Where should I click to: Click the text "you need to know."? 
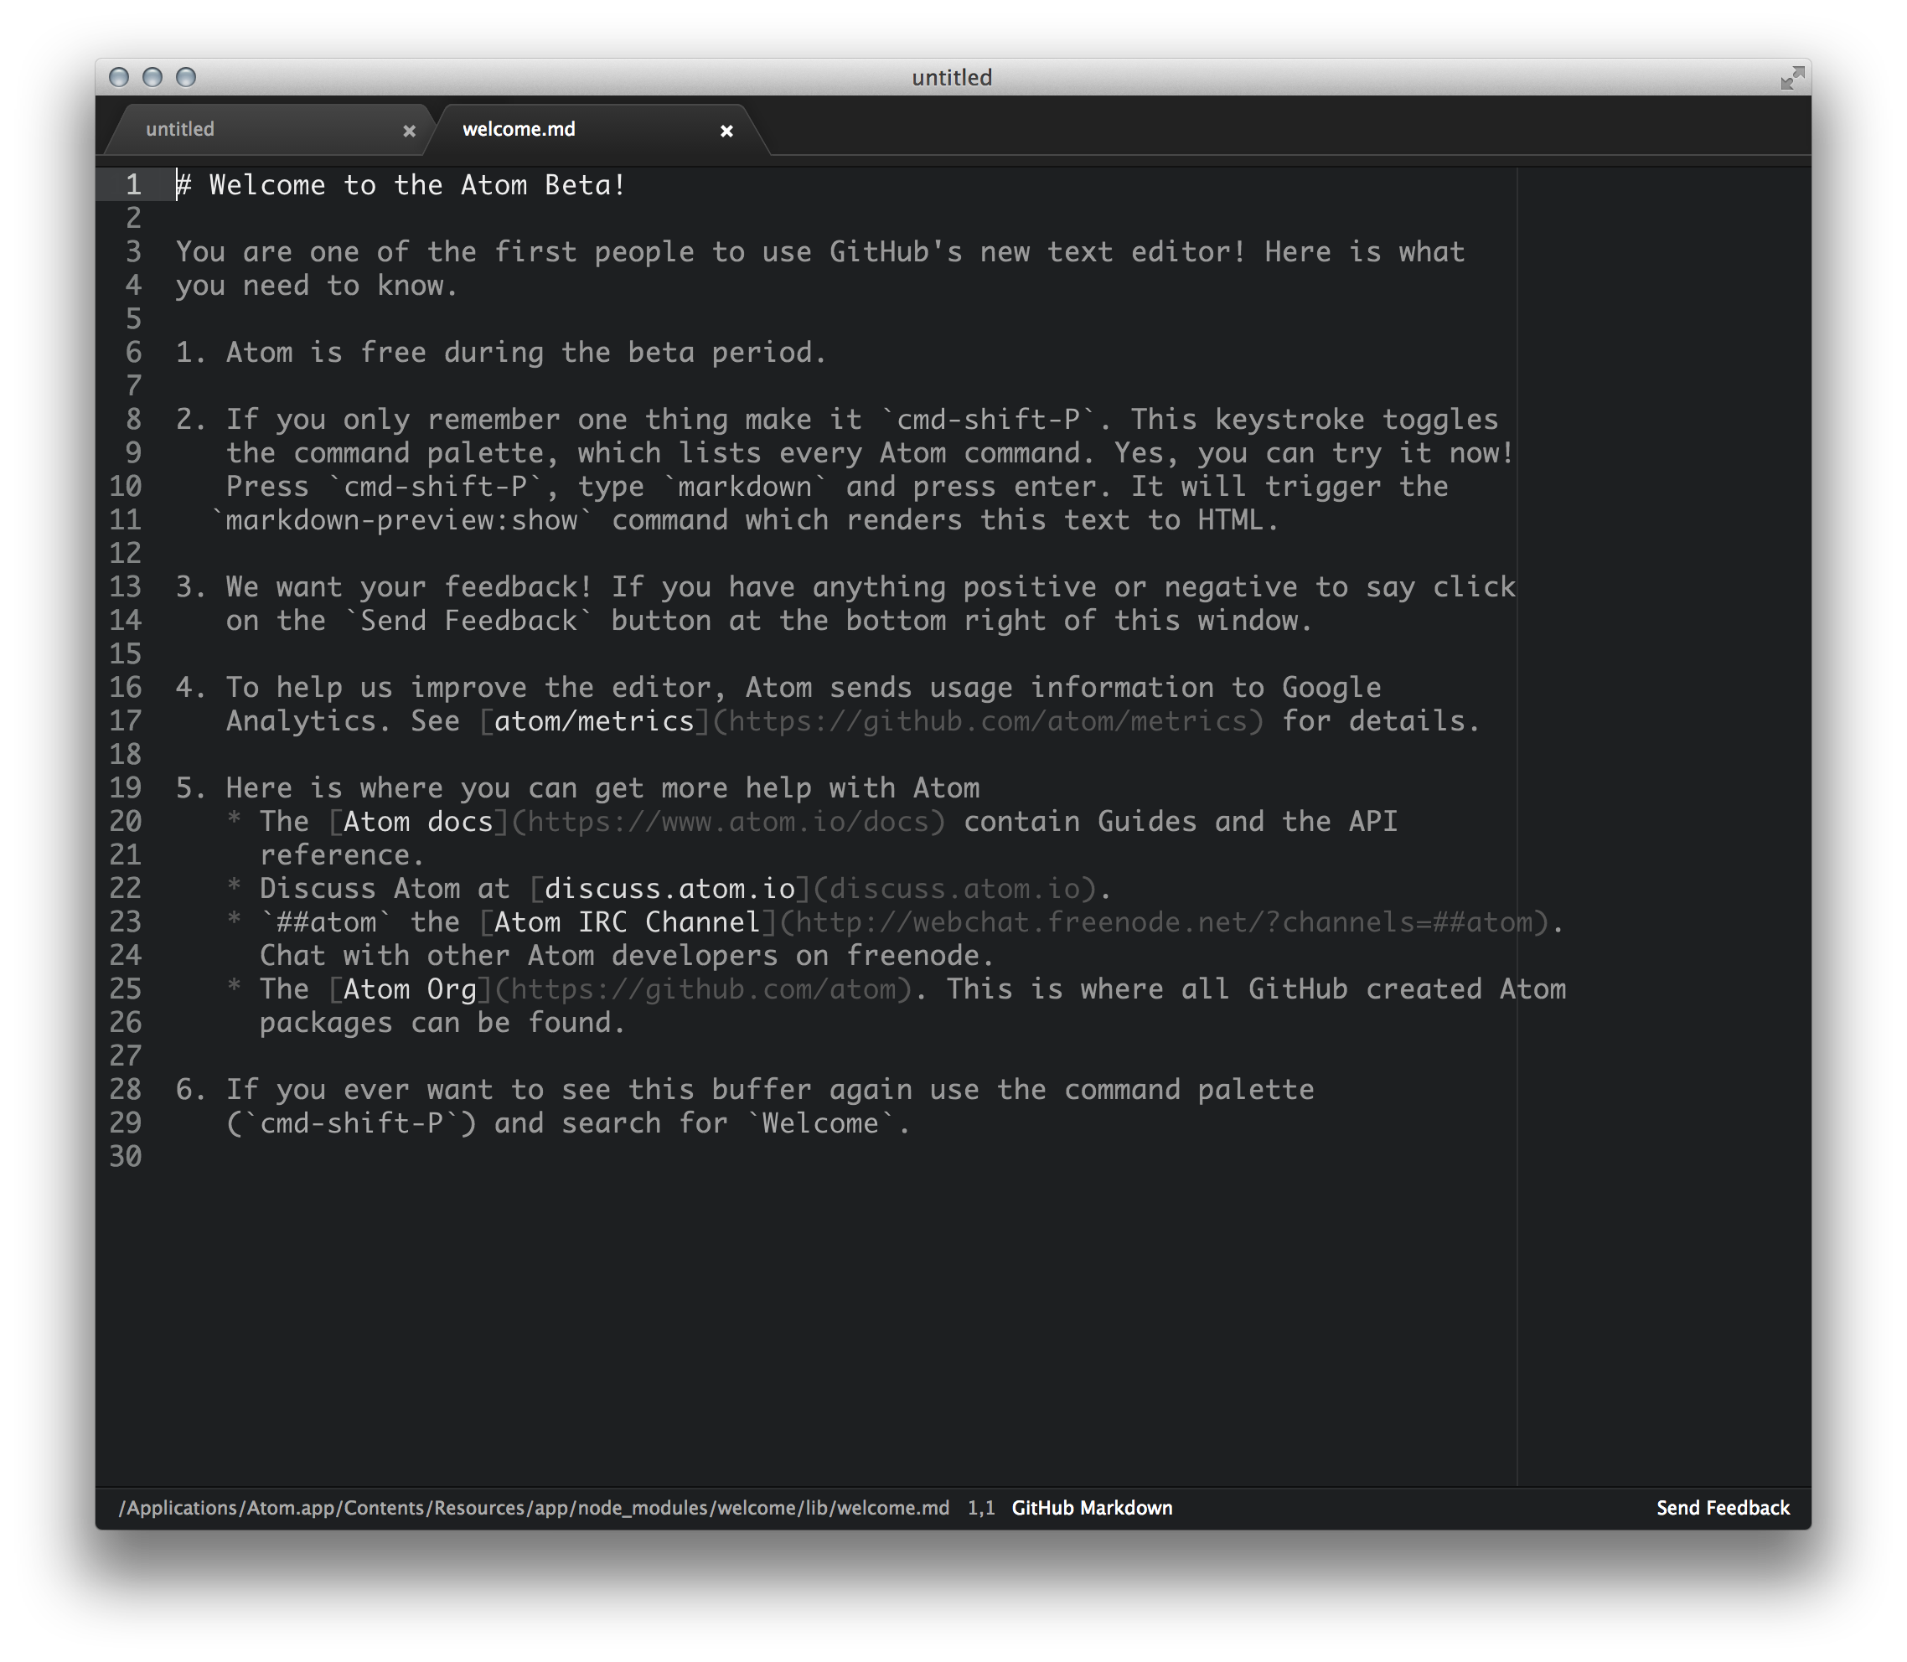click(x=316, y=285)
